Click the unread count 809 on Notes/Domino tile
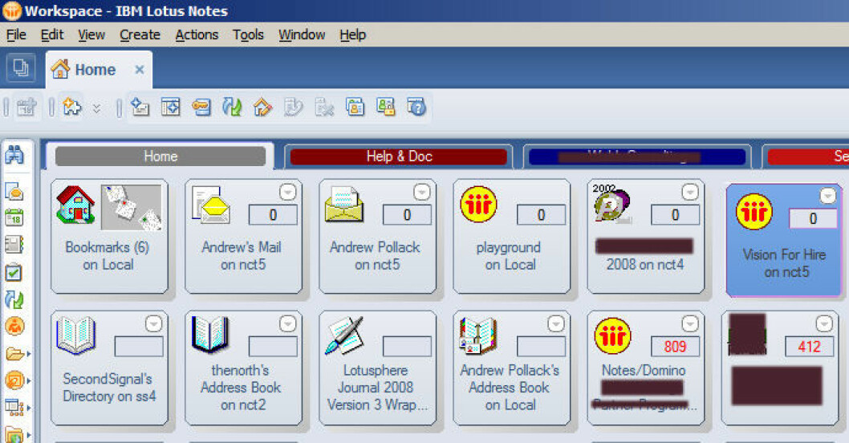 (x=675, y=347)
